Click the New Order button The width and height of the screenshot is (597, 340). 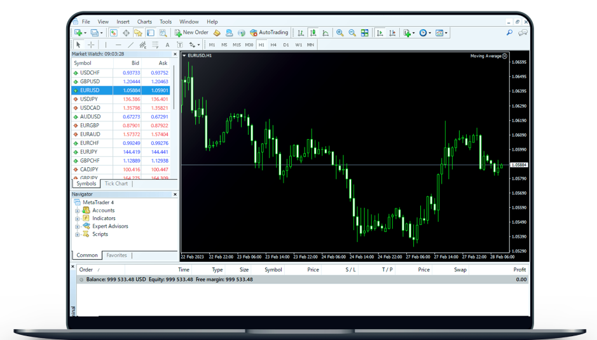191,32
